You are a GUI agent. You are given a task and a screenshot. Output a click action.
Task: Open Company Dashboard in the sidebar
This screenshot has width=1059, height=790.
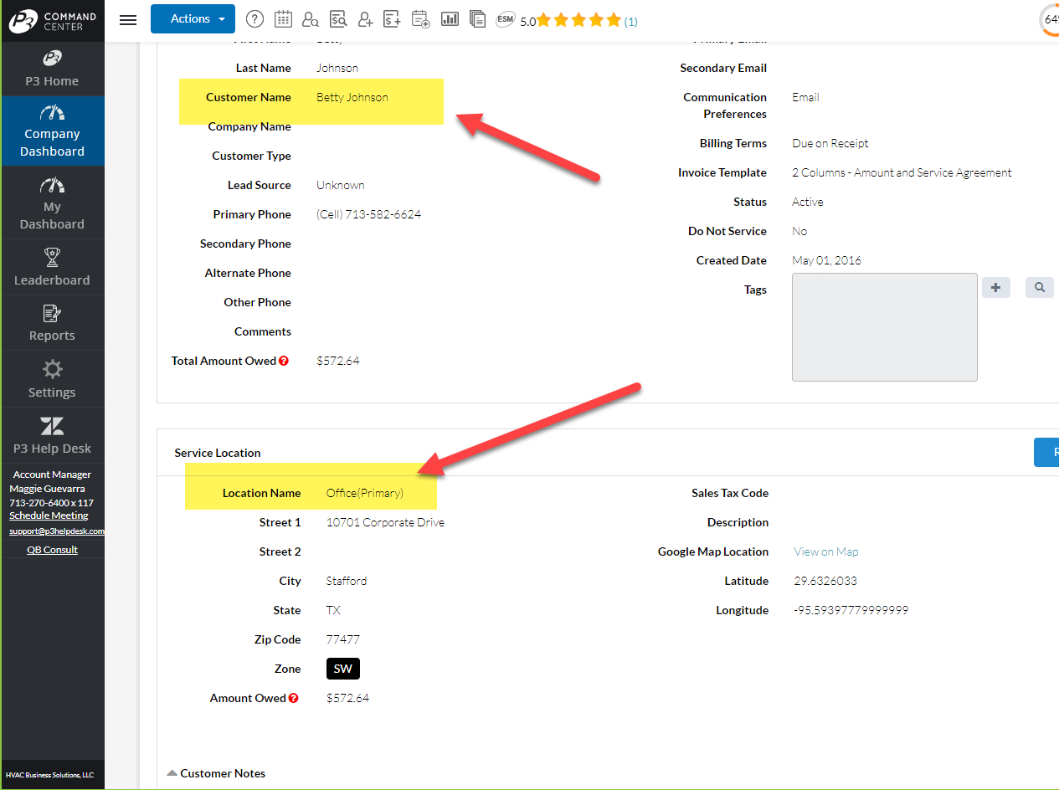click(52, 131)
